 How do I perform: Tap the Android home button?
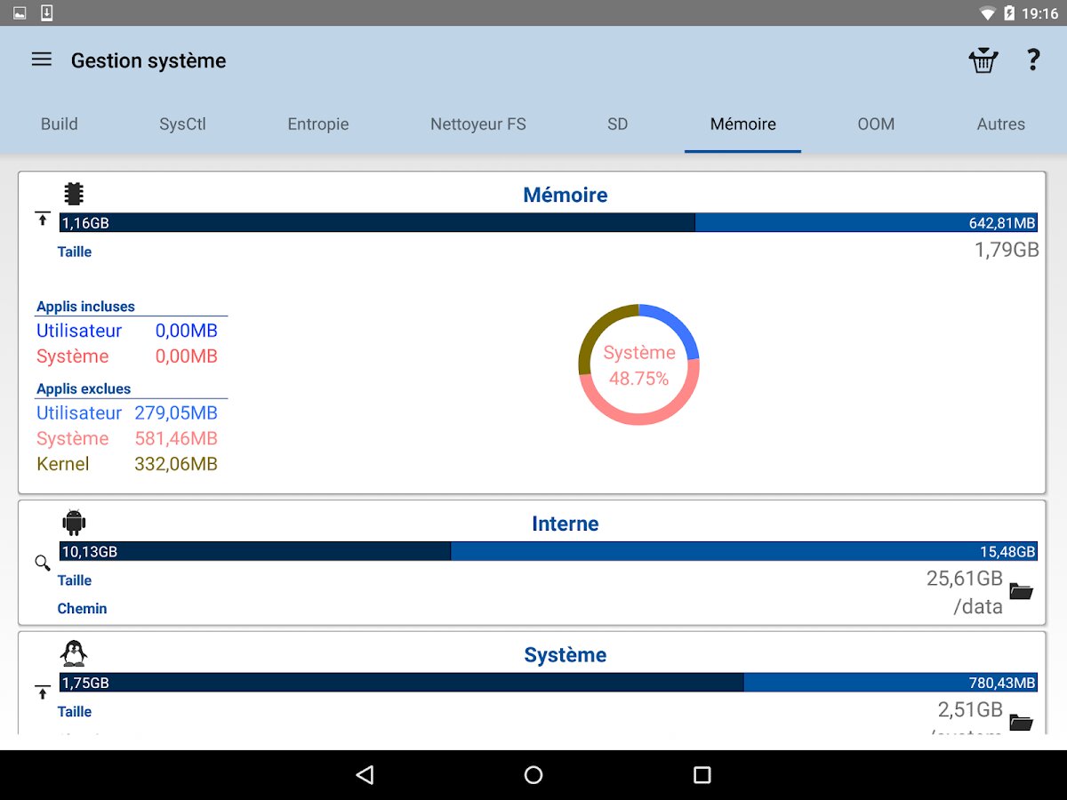pos(533,775)
